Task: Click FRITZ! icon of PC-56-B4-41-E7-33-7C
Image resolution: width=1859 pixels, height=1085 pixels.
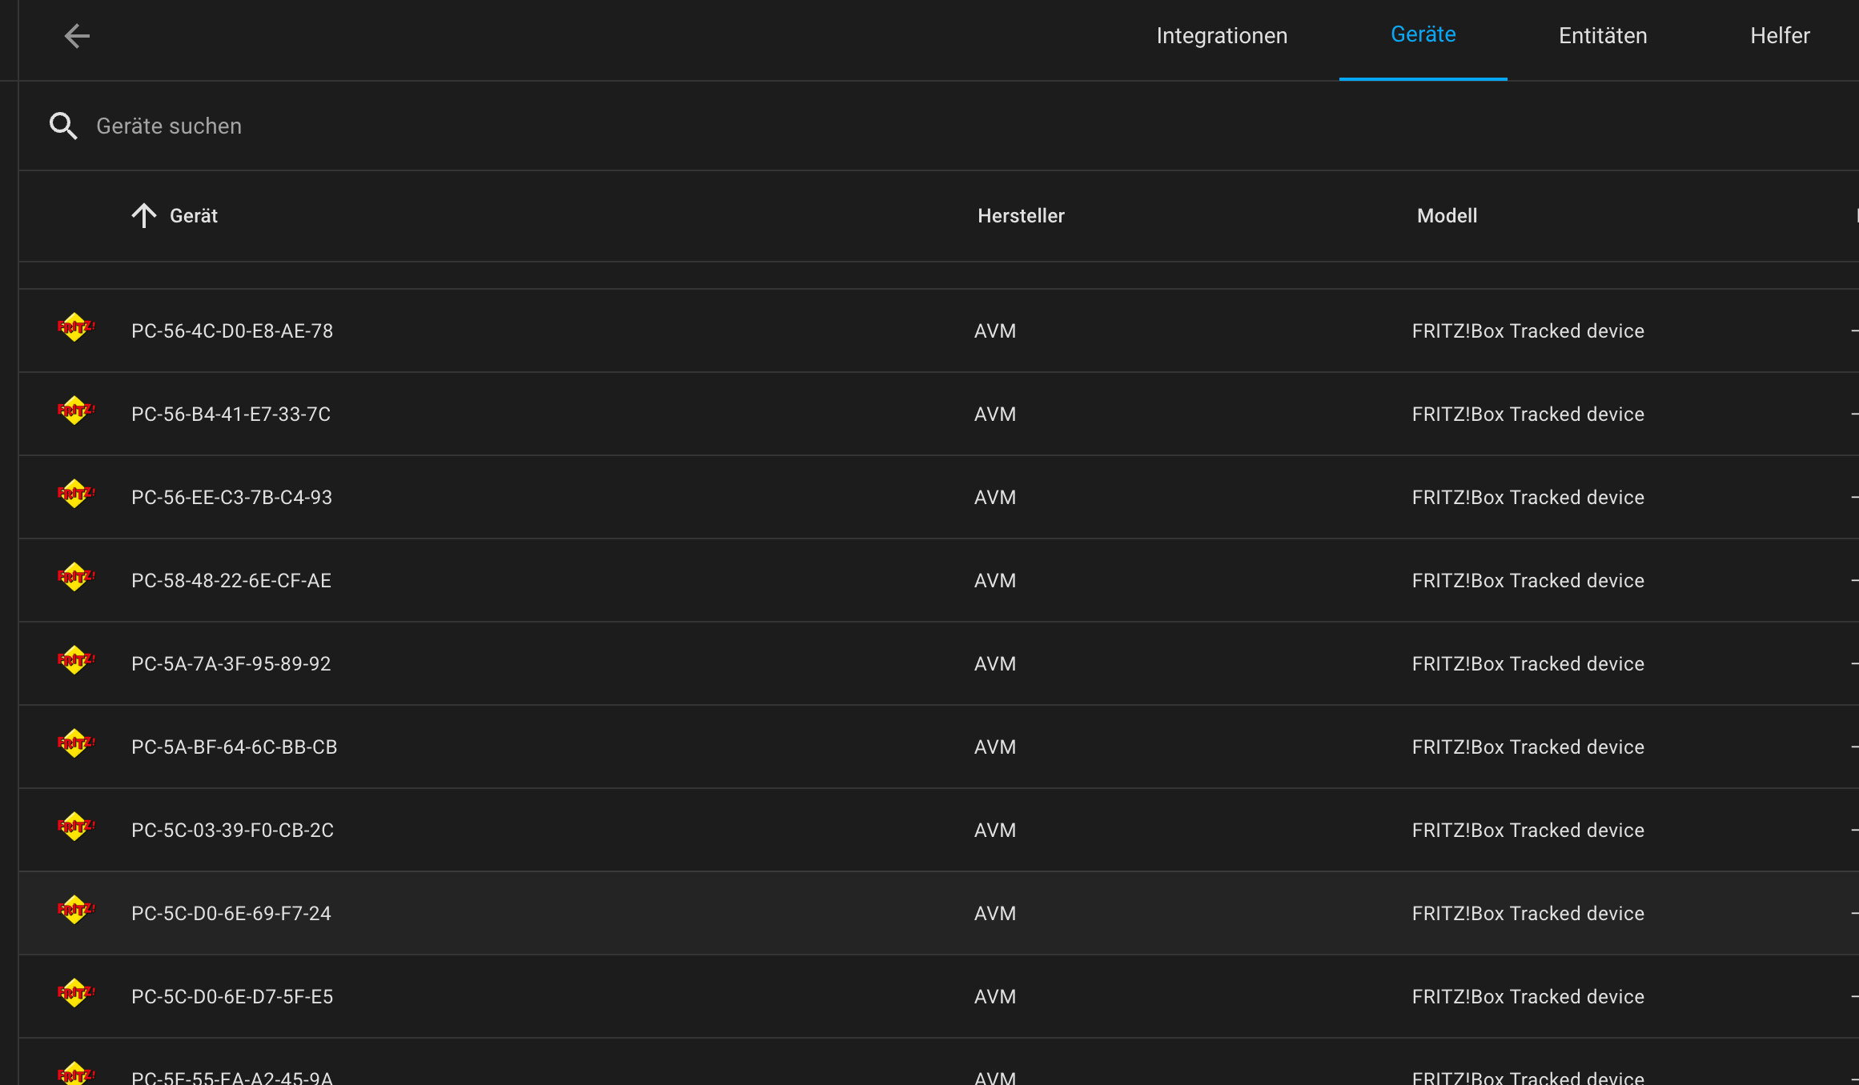Action: coord(75,411)
